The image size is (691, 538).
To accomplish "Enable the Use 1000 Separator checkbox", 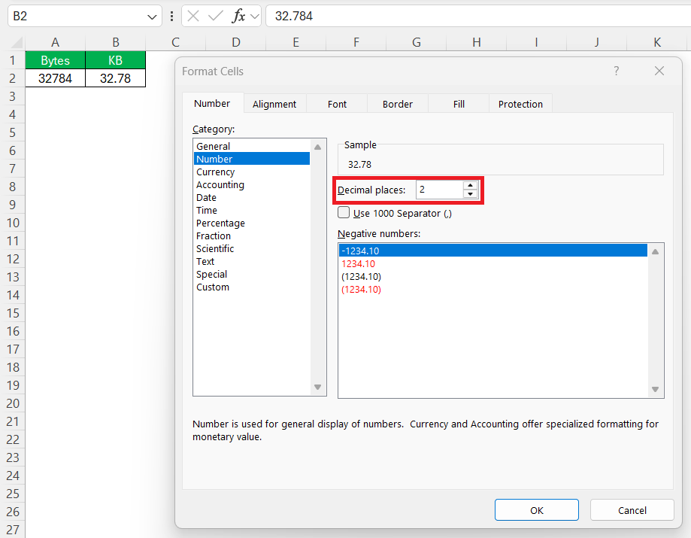I will tap(344, 212).
